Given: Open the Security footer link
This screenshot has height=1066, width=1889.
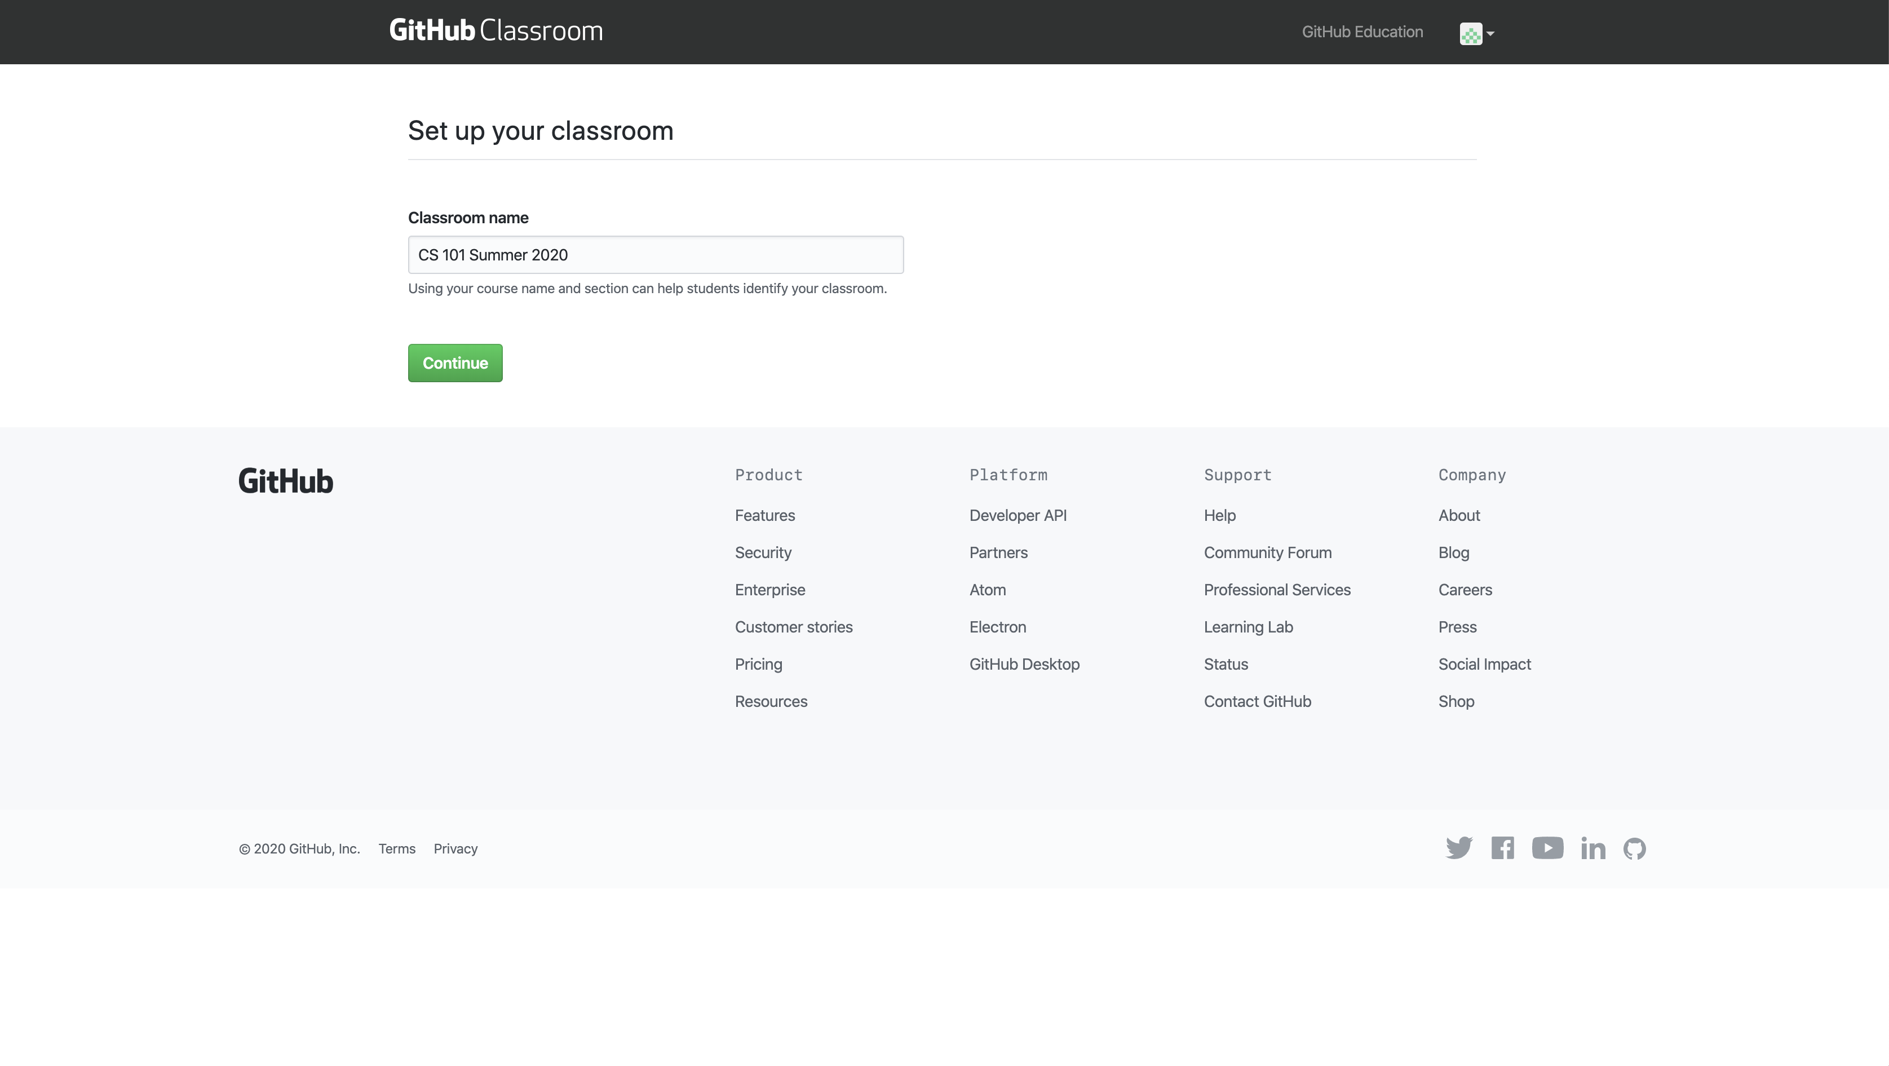Looking at the screenshot, I should click(x=763, y=553).
